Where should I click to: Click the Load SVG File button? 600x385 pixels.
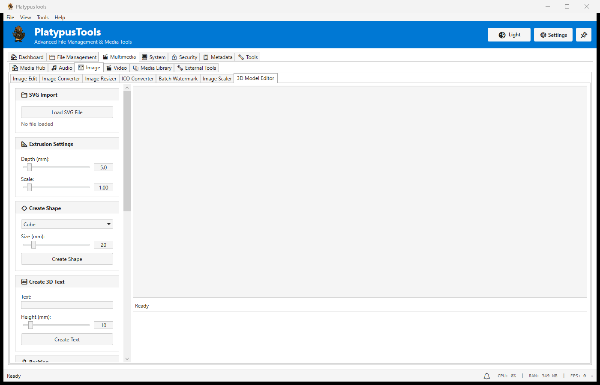tap(67, 113)
